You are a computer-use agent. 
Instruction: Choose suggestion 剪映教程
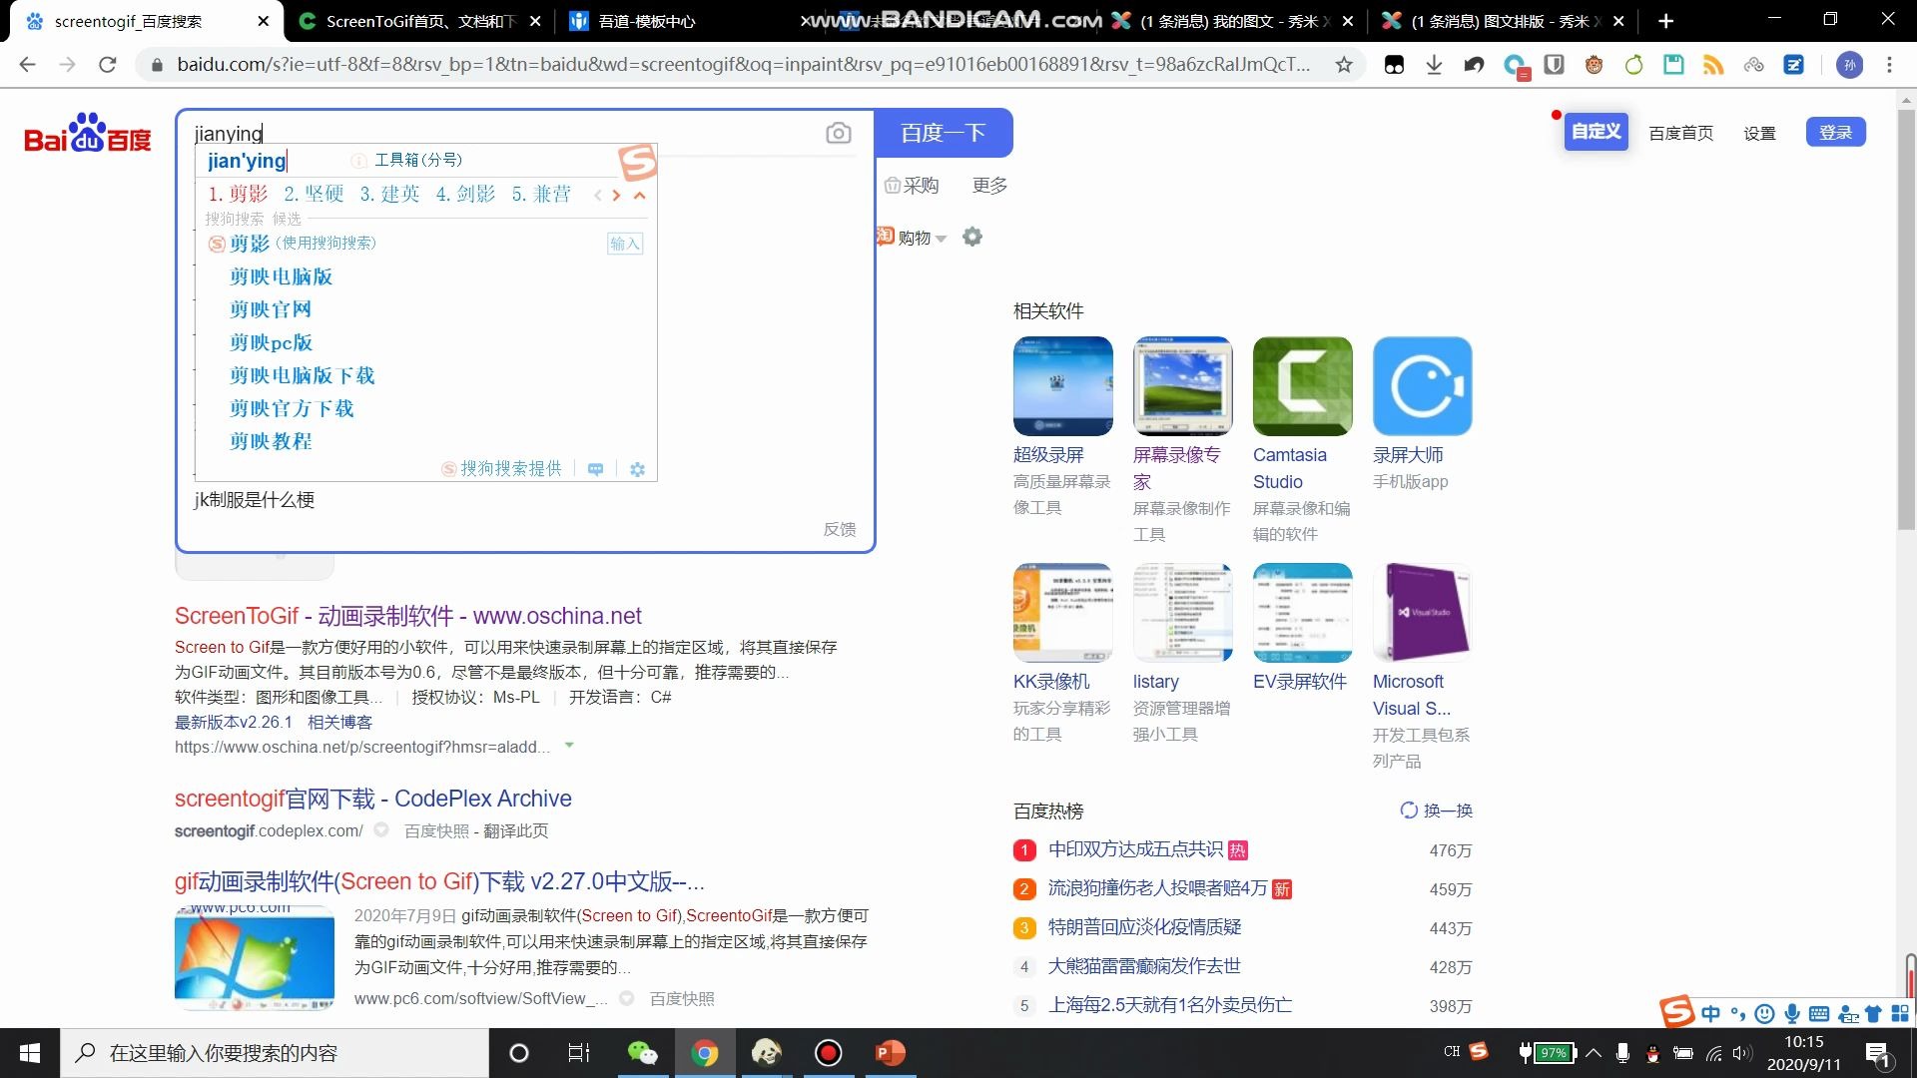(x=271, y=441)
